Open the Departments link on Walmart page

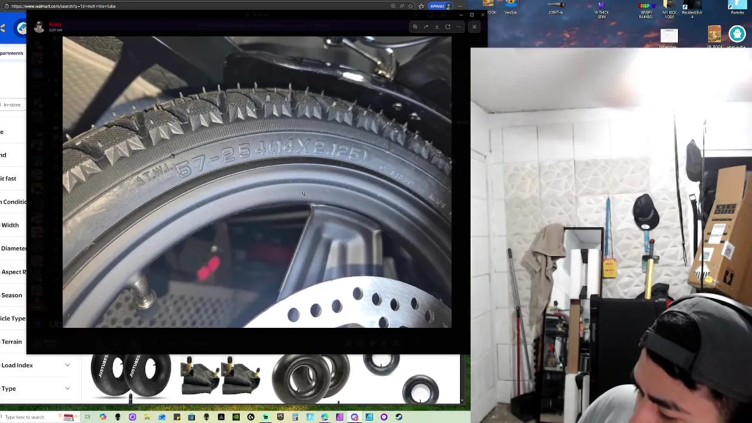12,53
